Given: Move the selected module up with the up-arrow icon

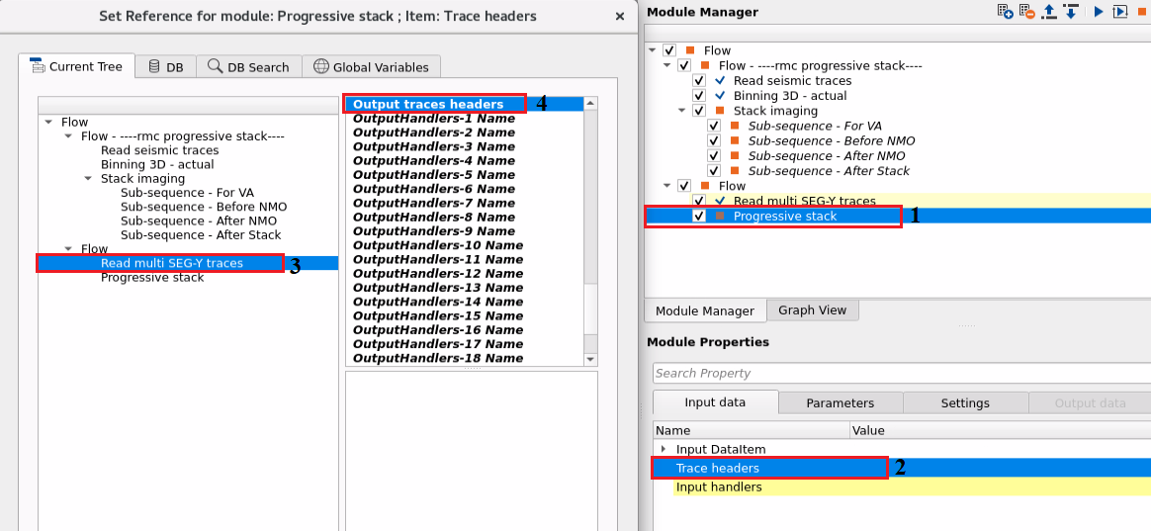Looking at the screenshot, I should 1050,11.
